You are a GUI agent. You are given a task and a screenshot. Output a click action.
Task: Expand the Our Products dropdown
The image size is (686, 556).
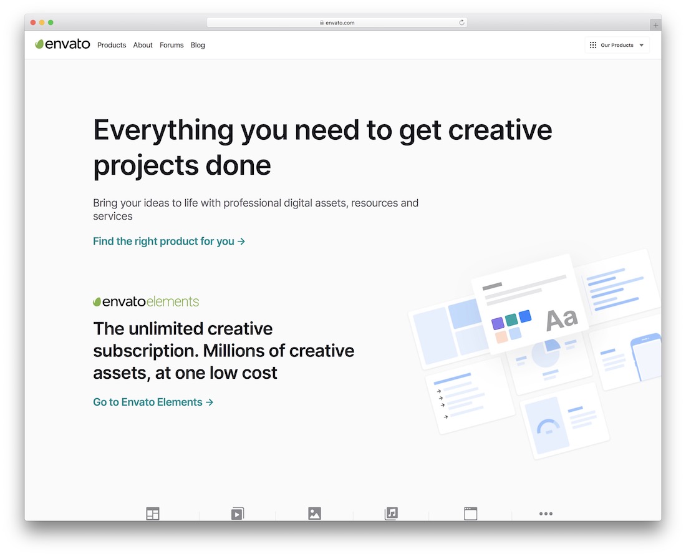point(617,45)
